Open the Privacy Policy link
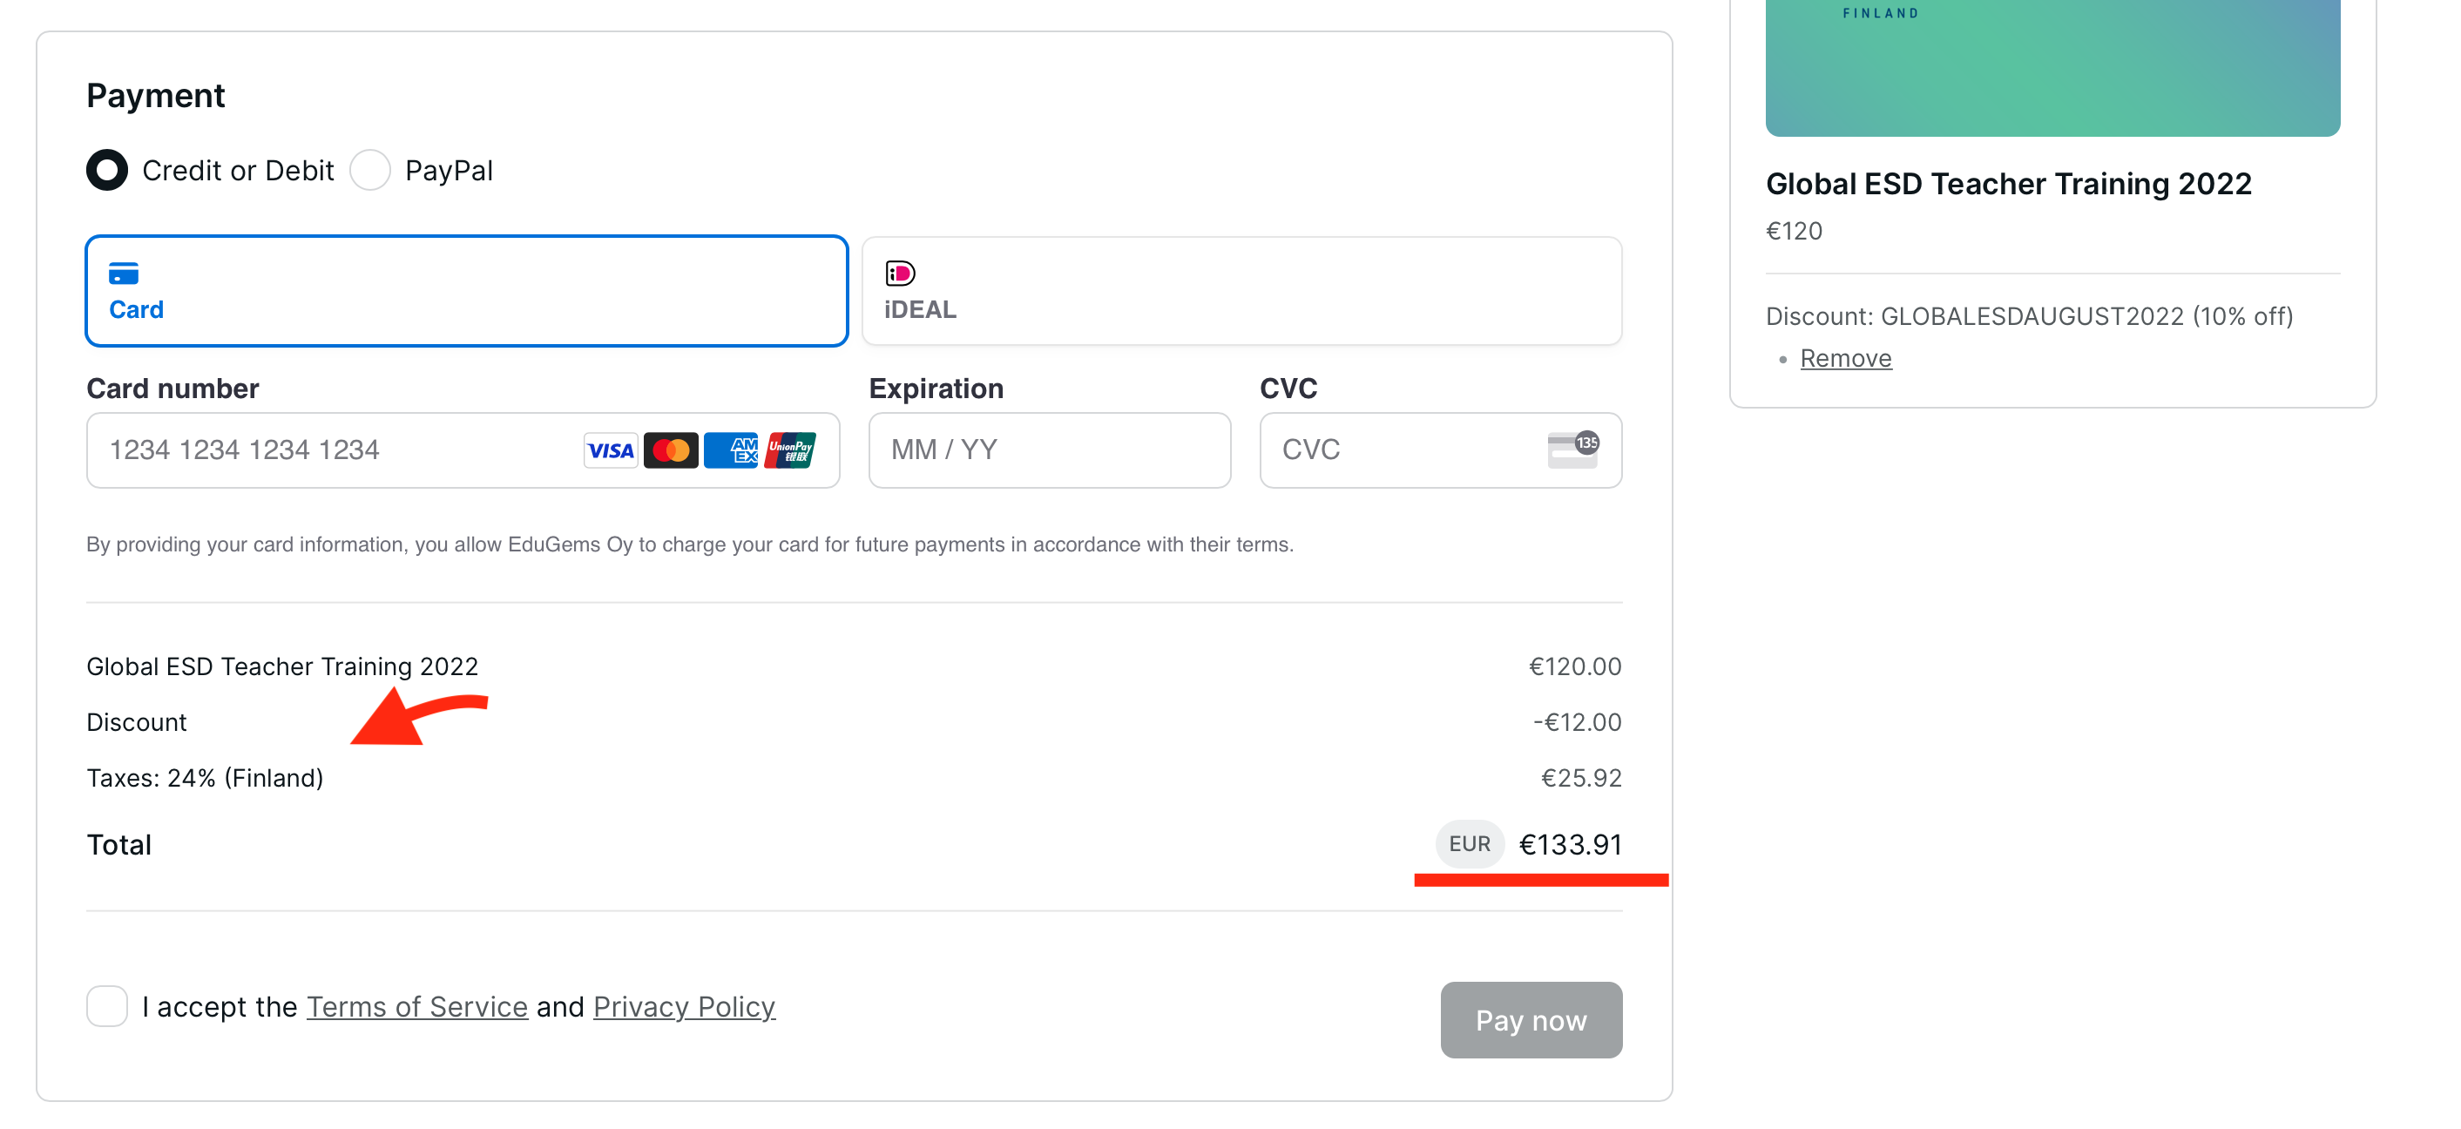 point(684,1007)
